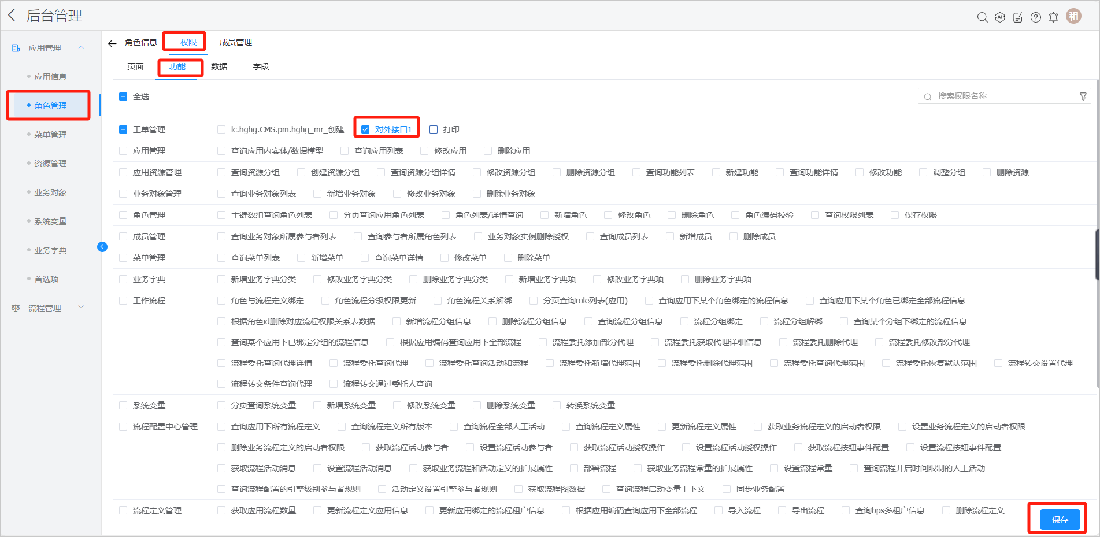Viewport: 1100px width, 537px height.
Task: Enable the 应用管理 permission group checkbox
Action: (x=123, y=151)
